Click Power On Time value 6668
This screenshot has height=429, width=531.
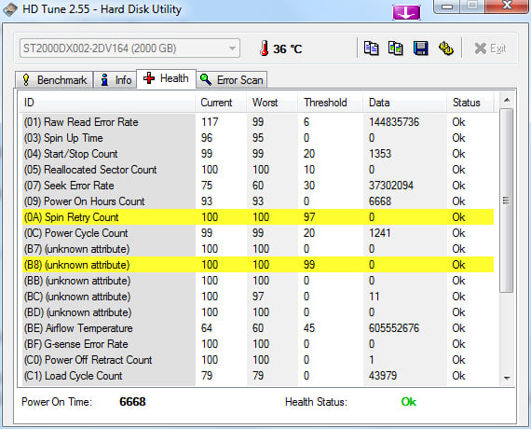(x=132, y=402)
